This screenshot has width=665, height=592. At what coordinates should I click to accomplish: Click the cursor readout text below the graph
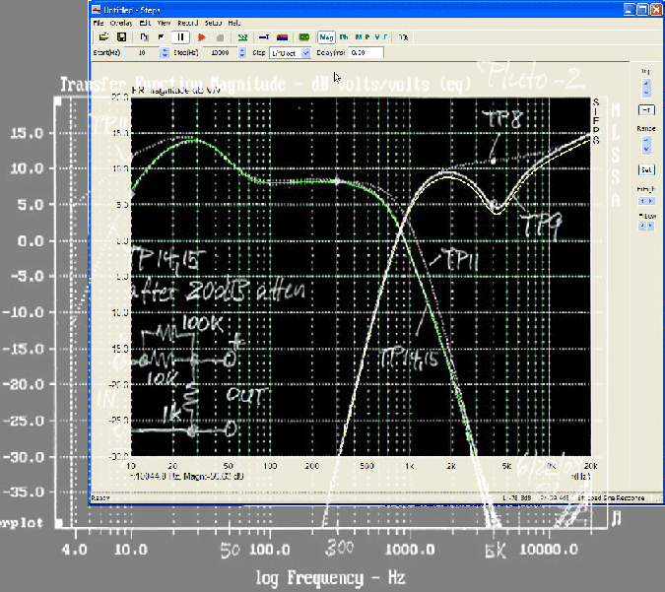pos(186,476)
